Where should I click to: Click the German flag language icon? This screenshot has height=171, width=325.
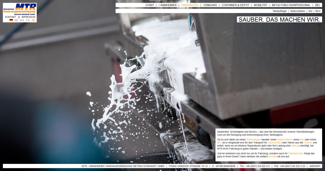point(11,20)
